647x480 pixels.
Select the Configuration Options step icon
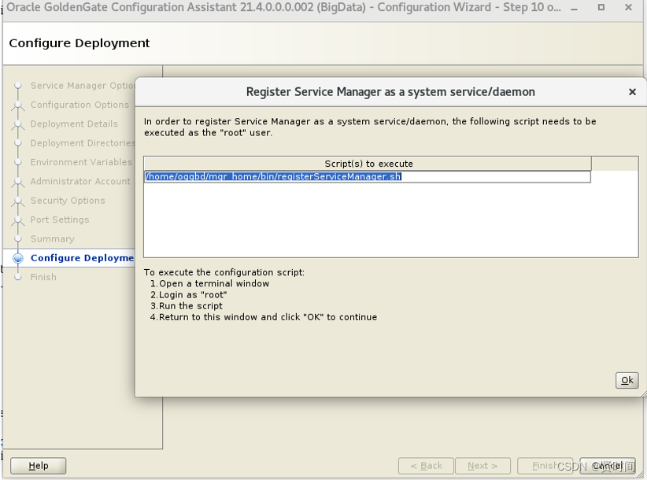click(18, 105)
